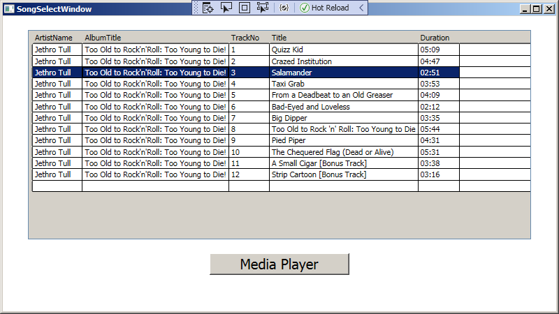Click track number 7 cell
Image resolution: width=559 pixels, height=314 pixels.
pyautogui.click(x=249, y=118)
